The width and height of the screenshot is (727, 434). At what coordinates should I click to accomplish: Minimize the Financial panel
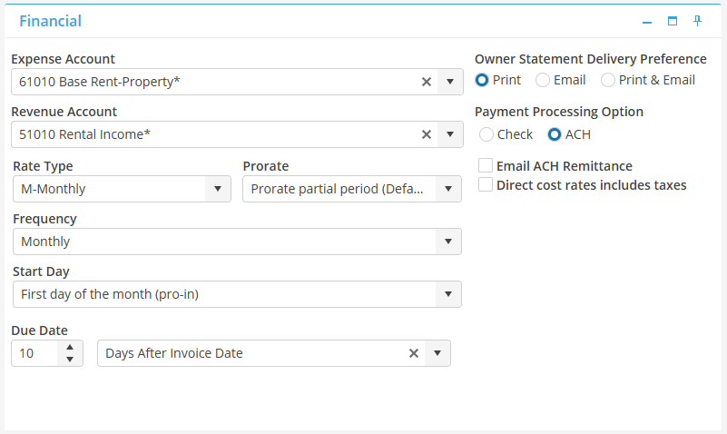coord(647,21)
